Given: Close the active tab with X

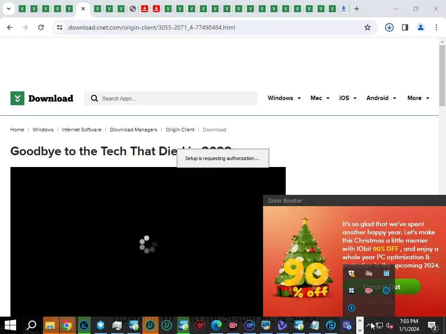Looking at the screenshot, I should click(83, 9).
